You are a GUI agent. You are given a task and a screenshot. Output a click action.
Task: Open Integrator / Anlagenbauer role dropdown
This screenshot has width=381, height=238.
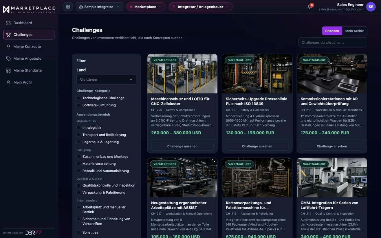click(200, 7)
